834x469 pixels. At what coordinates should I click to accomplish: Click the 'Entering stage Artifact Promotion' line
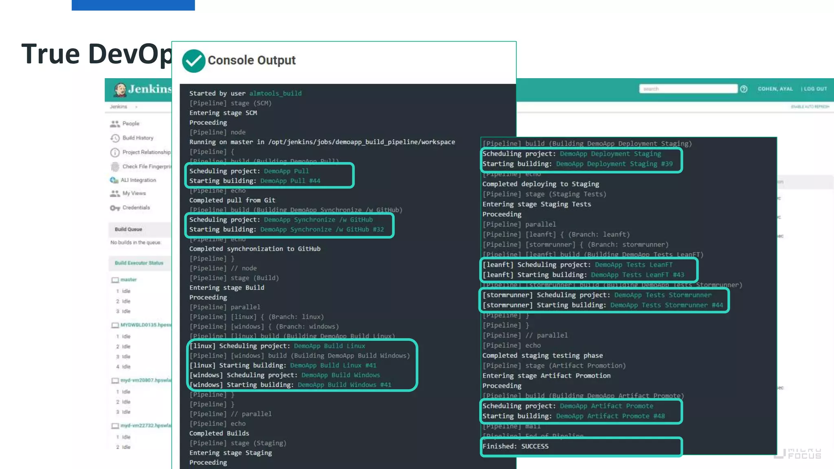click(546, 376)
